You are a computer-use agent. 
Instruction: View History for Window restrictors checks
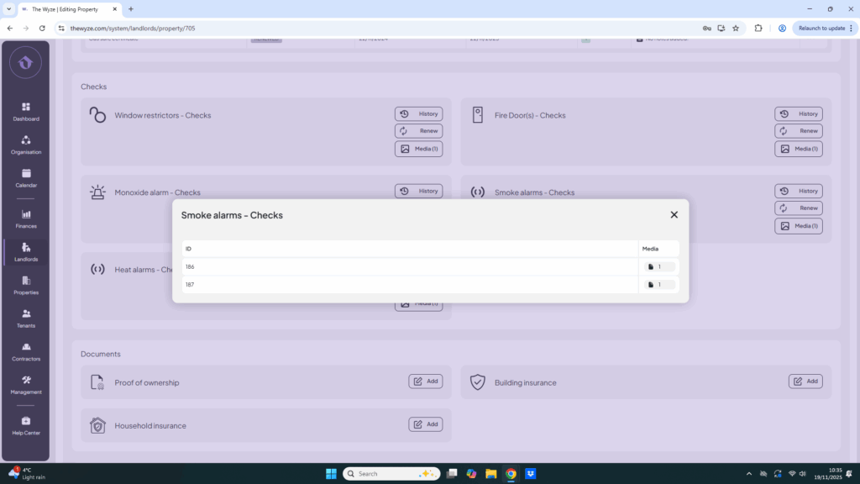click(419, 114)
